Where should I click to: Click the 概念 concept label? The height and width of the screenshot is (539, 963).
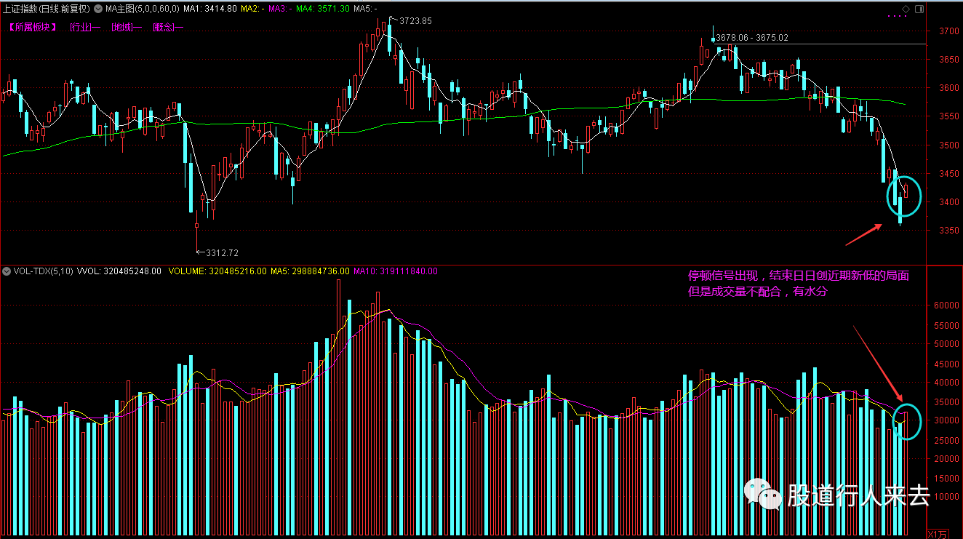(x=167, y=27)
